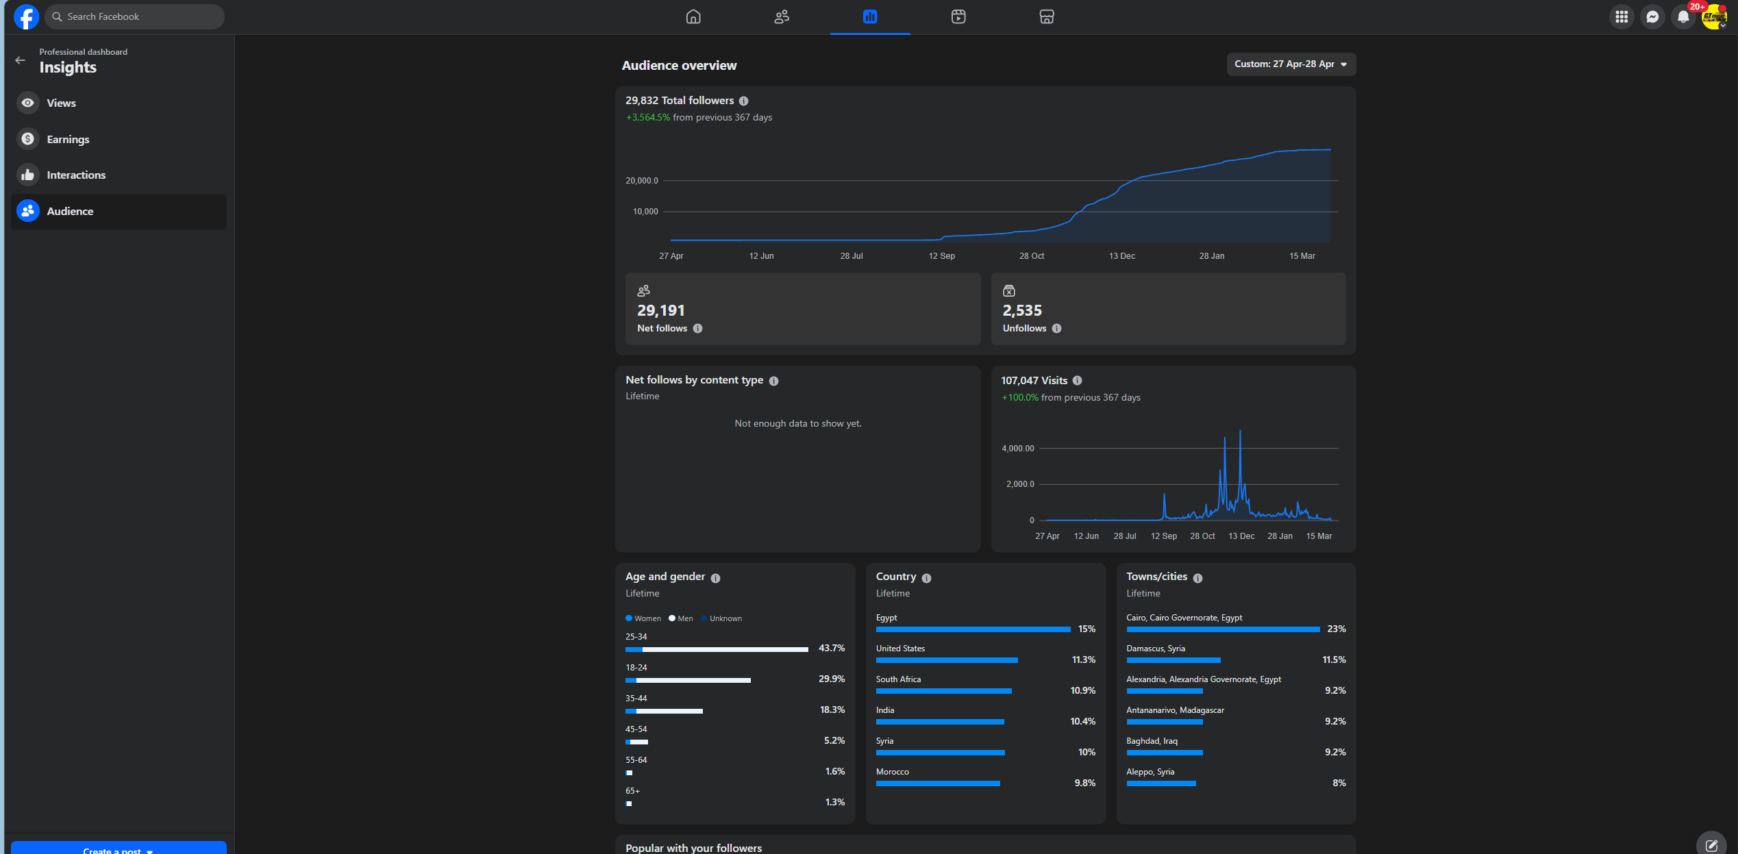
Task: Open the apps grid menu icon
Action: [x=1622, y=16]
